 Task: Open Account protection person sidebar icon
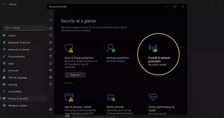click(50, 42)
